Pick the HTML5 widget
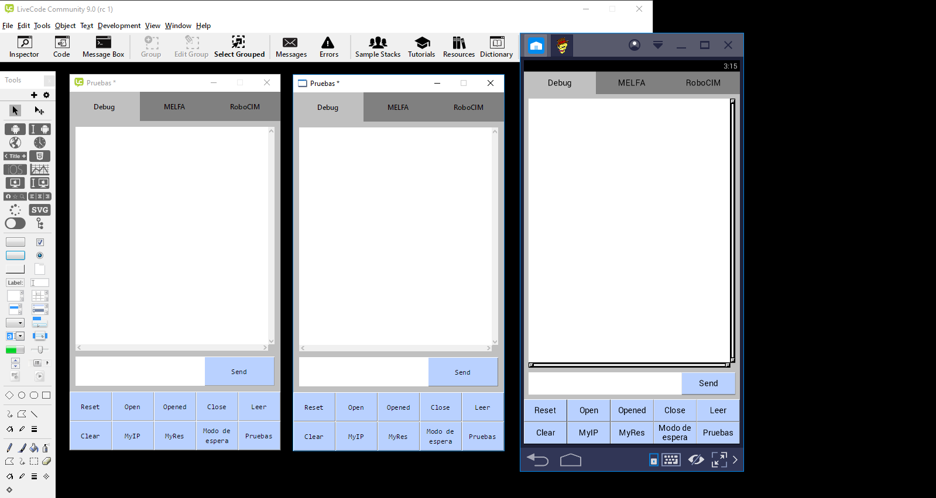This screenshot has height=498, width=936. point(40,156)
